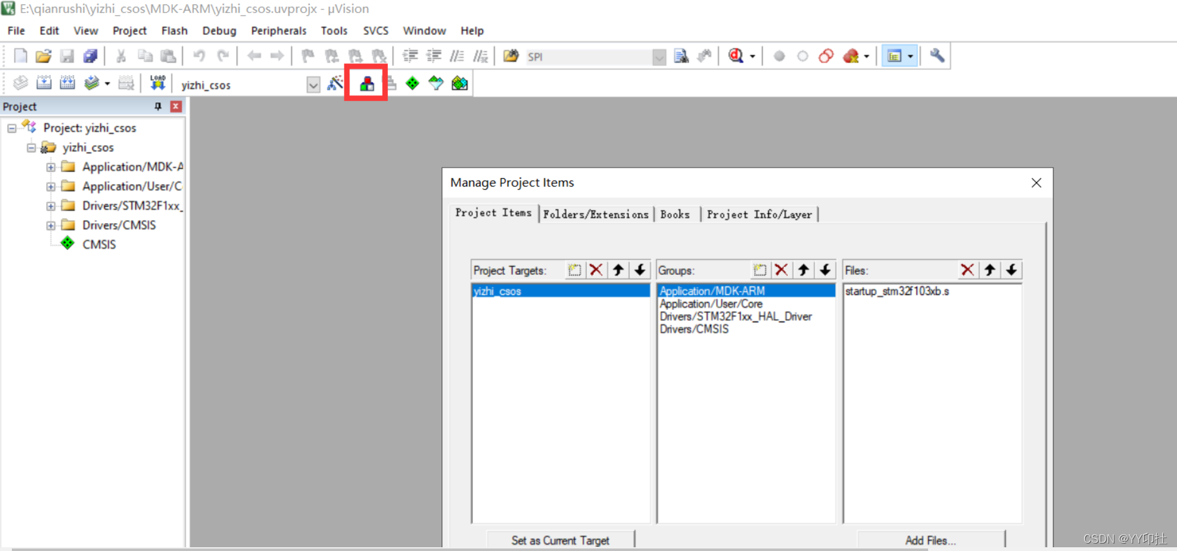Open the Project menu
The width and height of the screenshot is (1177, 551).
pos(130,31)
